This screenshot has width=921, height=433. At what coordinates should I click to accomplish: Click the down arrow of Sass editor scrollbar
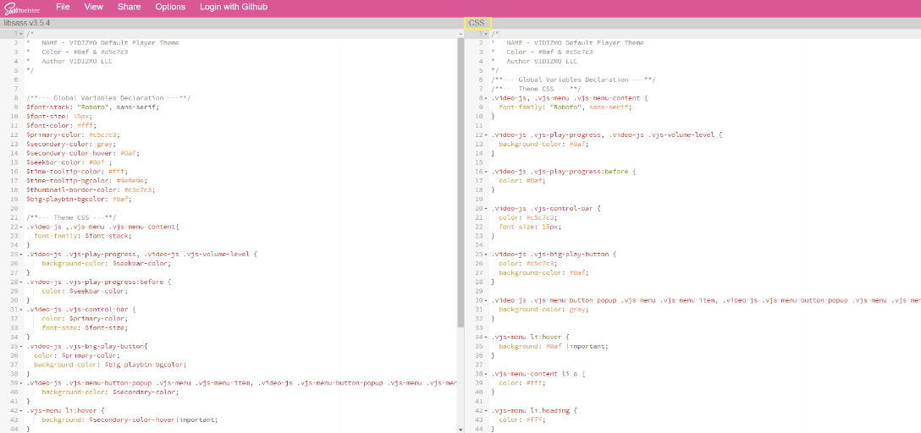[460, 429]
